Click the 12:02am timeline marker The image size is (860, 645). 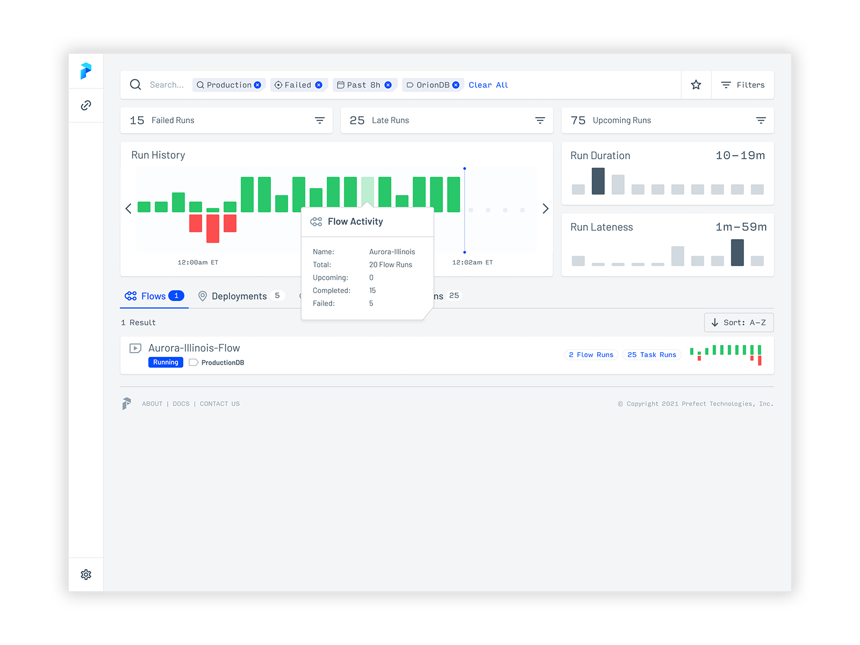pyautogui.click(x=464, y=209)
